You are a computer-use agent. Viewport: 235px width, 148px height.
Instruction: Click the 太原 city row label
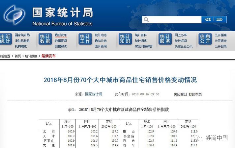49,145
